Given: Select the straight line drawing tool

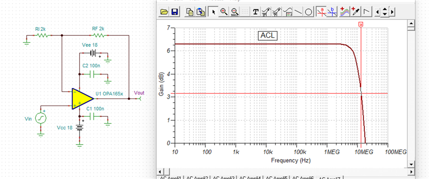Looking at the screenshot, I should point(298,12).
